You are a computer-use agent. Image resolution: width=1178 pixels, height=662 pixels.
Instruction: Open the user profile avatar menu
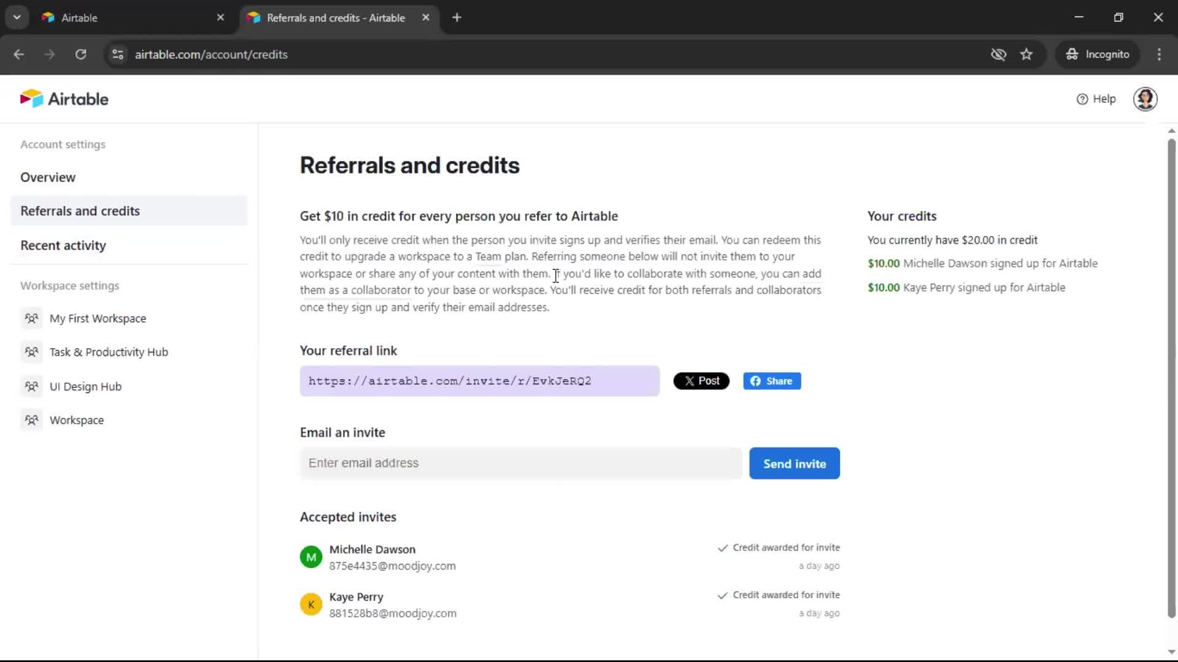[1145, 99]
